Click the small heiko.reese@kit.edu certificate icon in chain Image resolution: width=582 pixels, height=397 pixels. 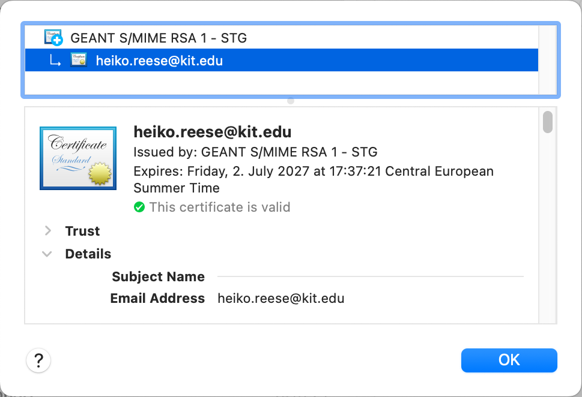coord(79,60)
